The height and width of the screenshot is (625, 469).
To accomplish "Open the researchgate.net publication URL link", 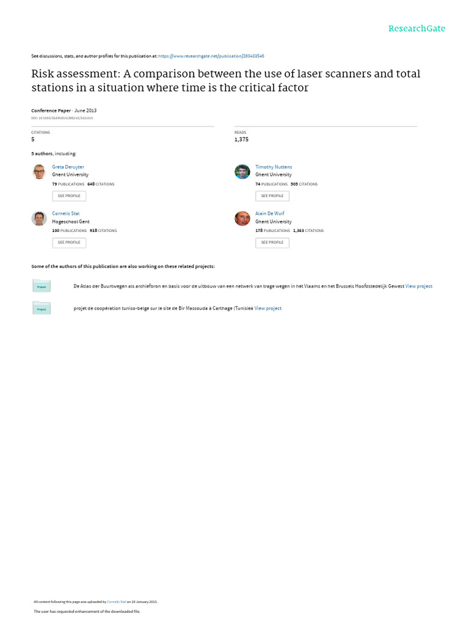I will (211, 56).
